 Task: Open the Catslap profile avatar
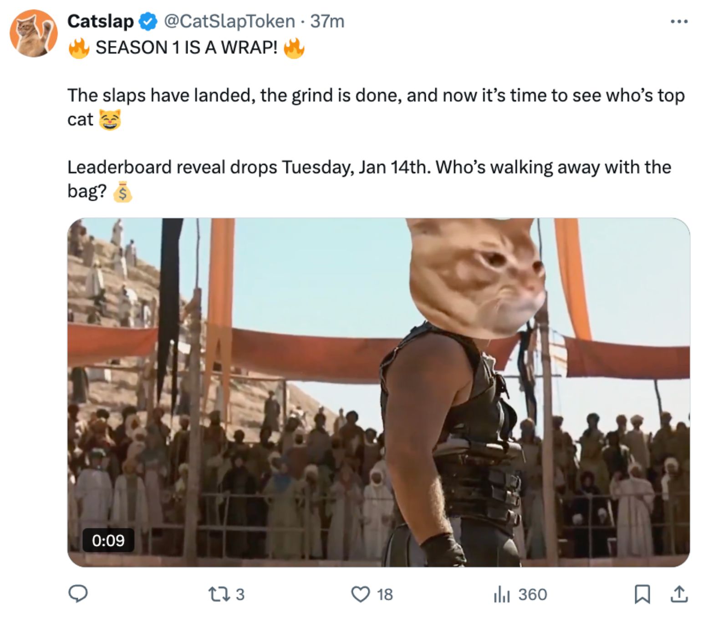tap(33, 33)
